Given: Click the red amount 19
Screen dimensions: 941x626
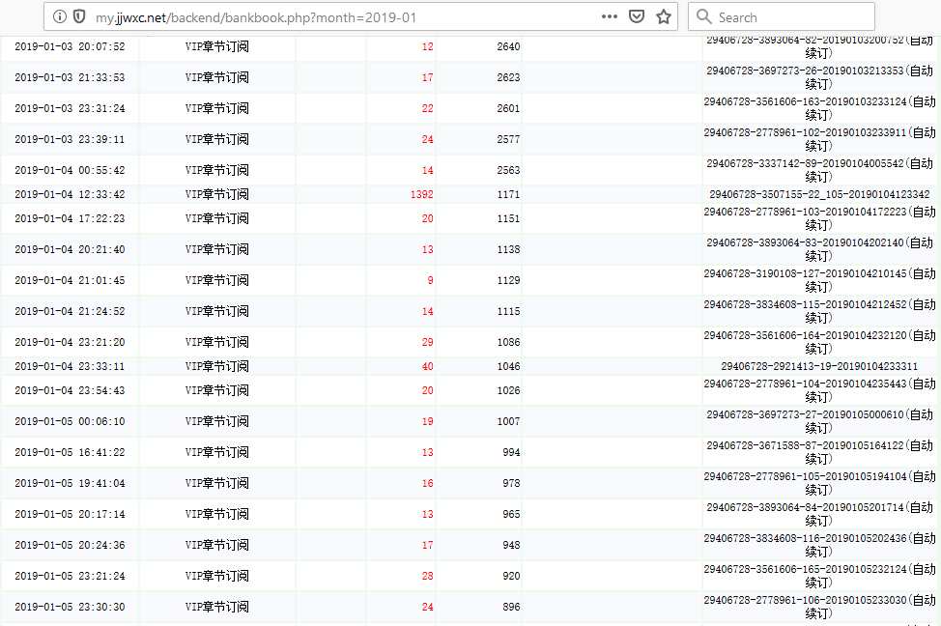Looking at the screenshot, I should pyautogui.click(x=427, y=421).
